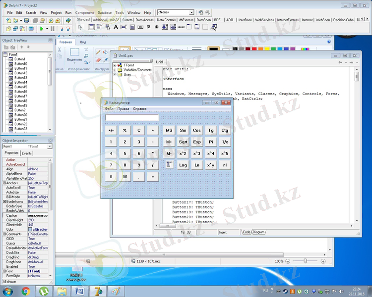This screenshot has width=372, height=297.
Task: Click the color picker eyedropper in Paint
Action: 105,60
